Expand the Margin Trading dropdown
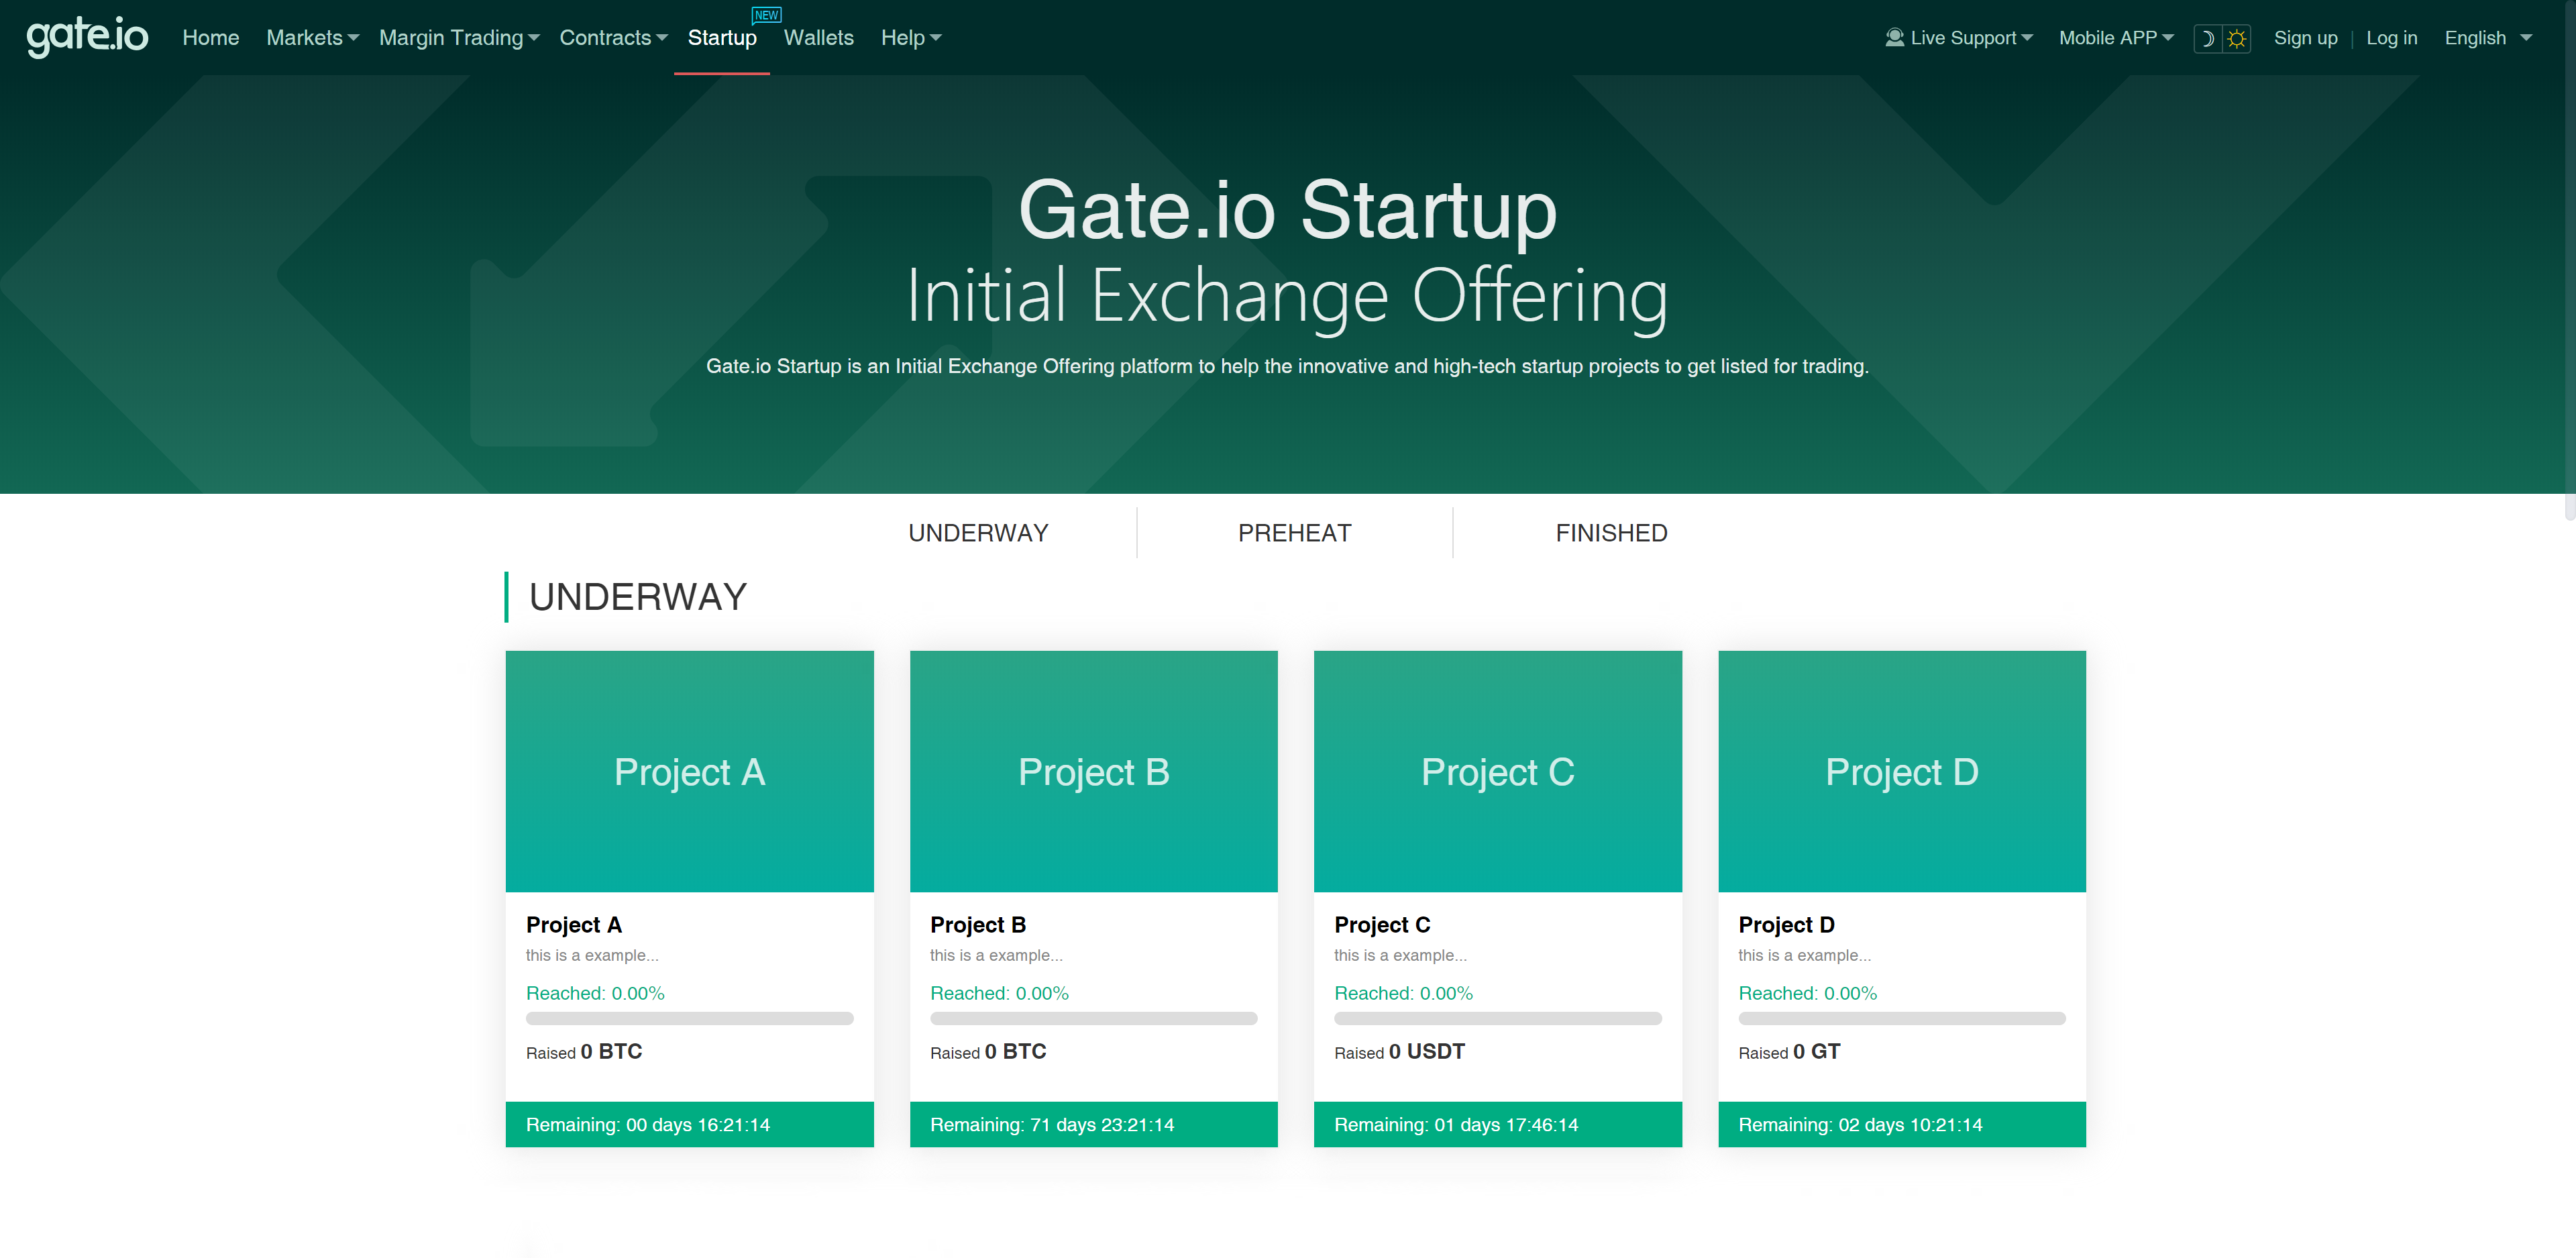 coord(459,38)
